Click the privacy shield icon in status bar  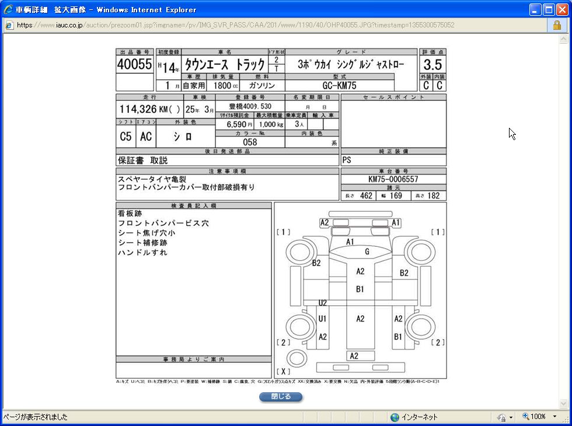tap(501, 417)
